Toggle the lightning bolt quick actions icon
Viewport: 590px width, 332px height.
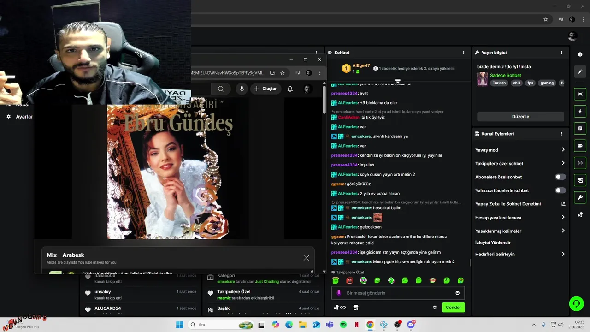click(580, 111)
